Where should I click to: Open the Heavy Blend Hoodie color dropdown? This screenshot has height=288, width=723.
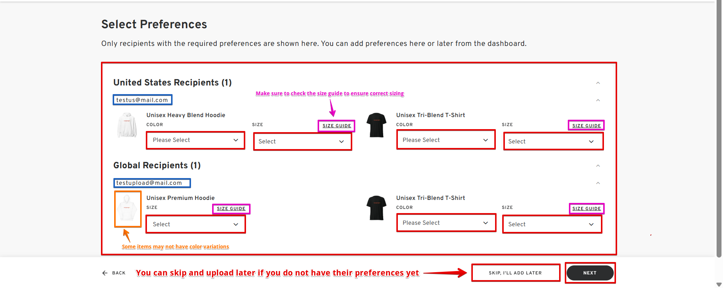coord(195,140)
